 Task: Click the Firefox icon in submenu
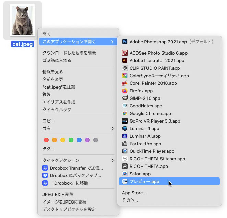coord(125,91)
